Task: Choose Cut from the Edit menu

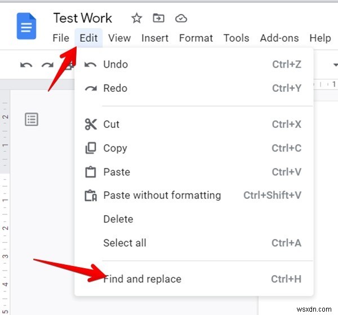Action: [112, 125]
